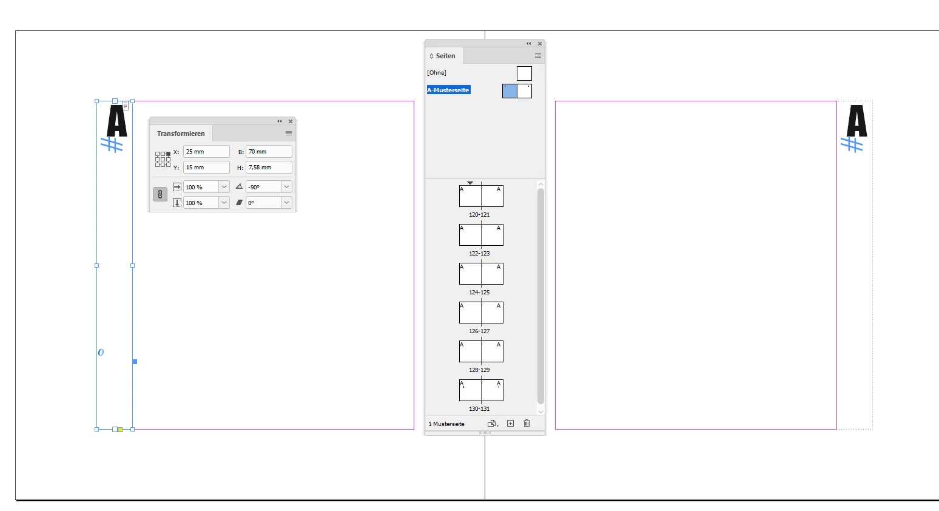This screenshot has height=511, width=939.
Task: Click the page number marker on the left page
Action: coord(112,144)
